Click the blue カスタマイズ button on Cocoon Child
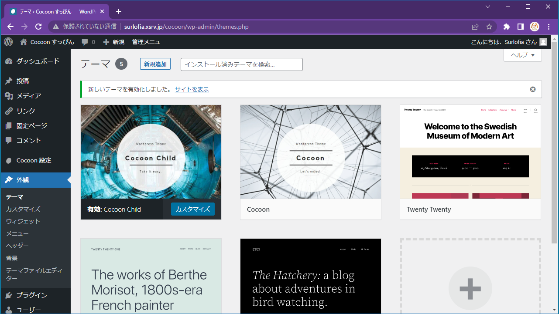 (193, 209)
